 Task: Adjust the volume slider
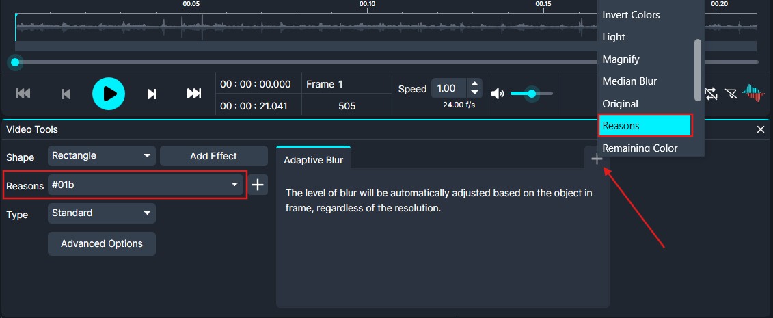532,94
